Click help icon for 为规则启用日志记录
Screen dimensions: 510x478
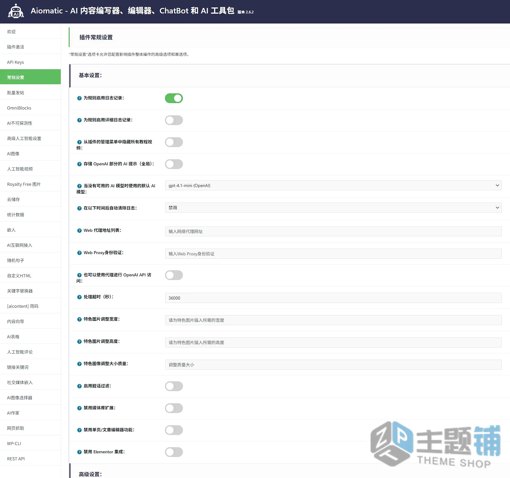pyautogui.click(x=79, y=98)
